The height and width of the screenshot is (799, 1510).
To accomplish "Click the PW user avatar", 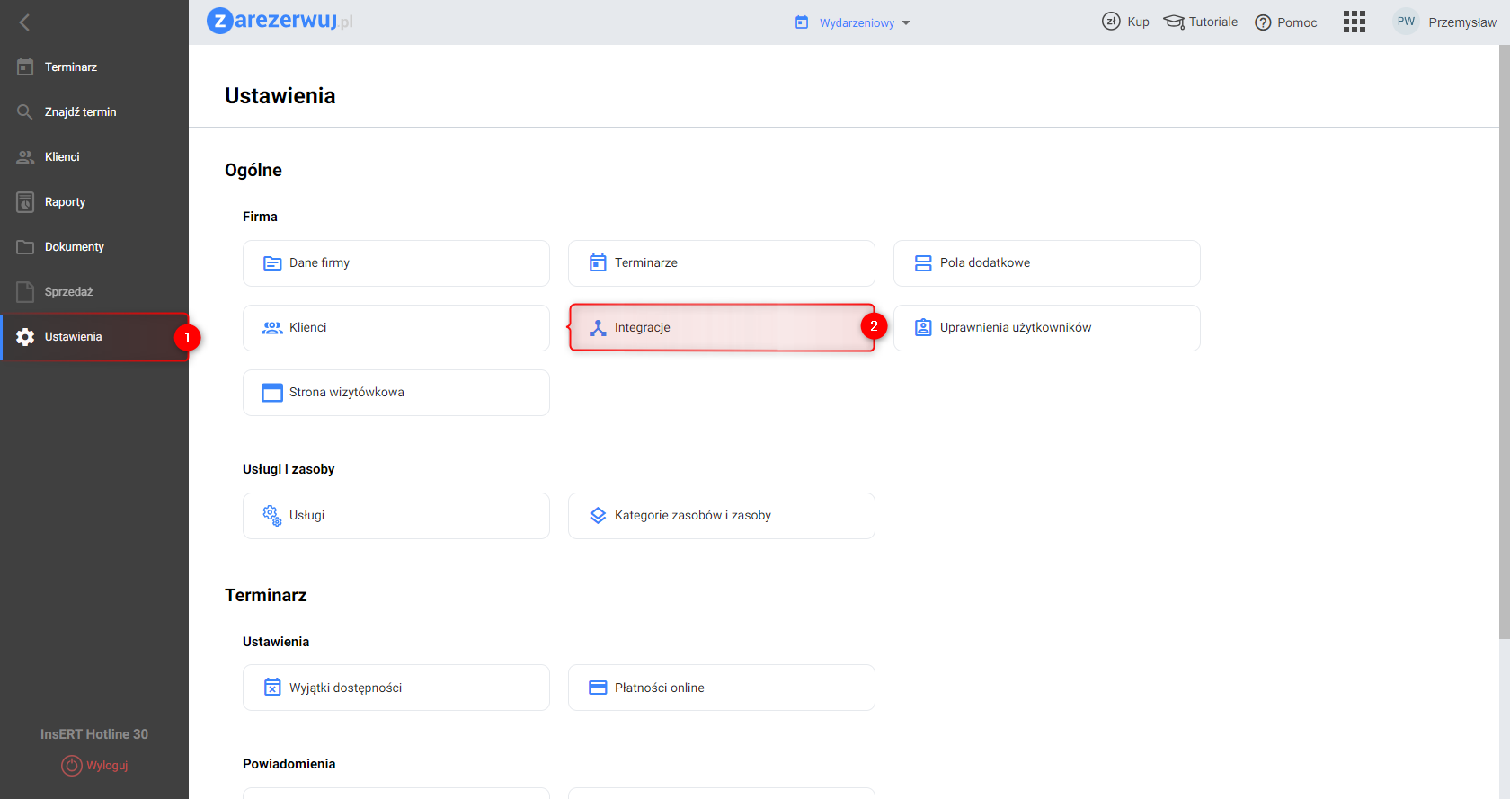I will [1406, 22].
